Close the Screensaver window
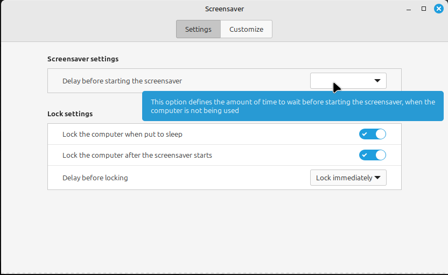 [x=438, y=9]
